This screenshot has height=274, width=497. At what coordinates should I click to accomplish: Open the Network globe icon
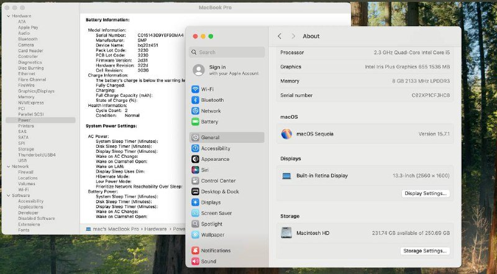tap(195, 111)
